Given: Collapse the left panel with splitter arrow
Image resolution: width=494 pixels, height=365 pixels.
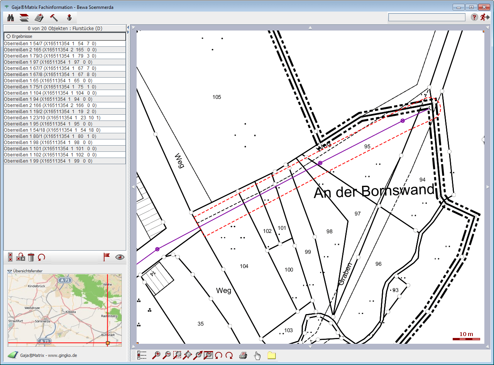Looking at the screenshot, I should coord(128,27).
